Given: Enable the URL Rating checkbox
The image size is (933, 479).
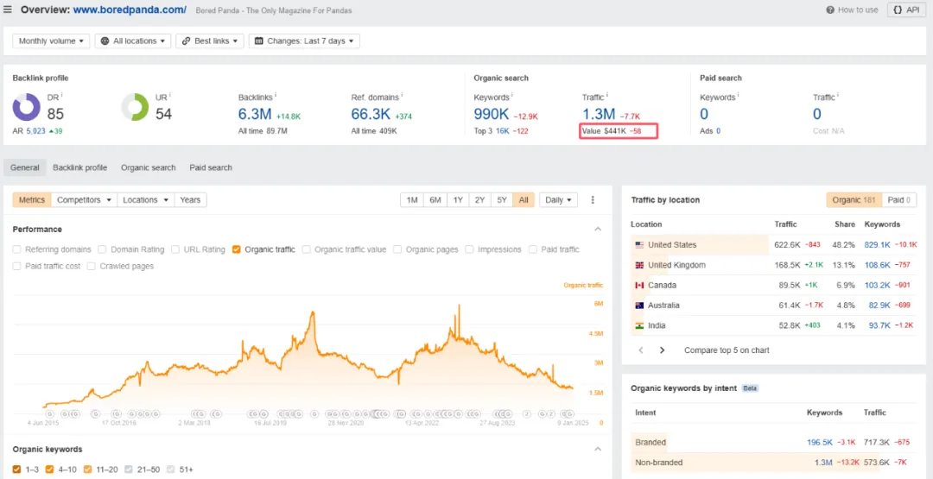Looking at the screenshot, I should 175,249.
